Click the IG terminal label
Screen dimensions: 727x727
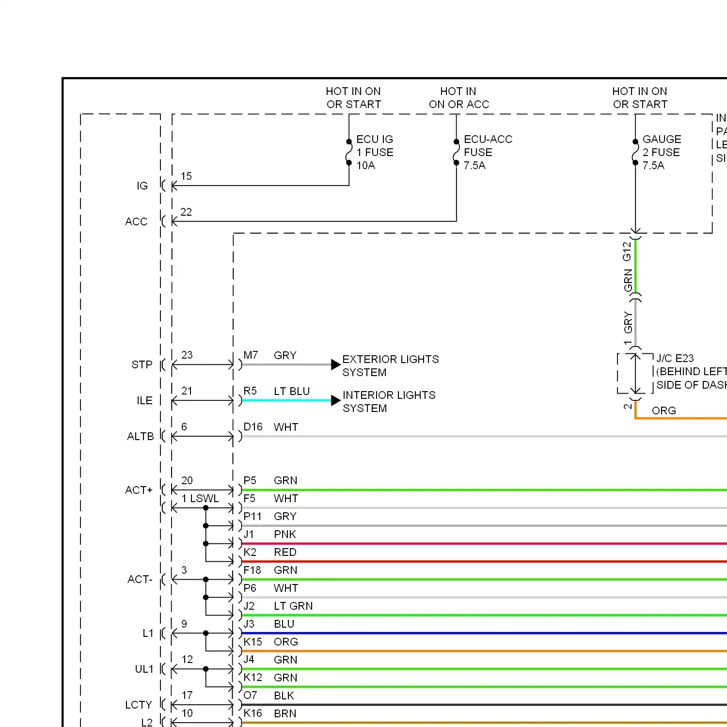point(142,186)
